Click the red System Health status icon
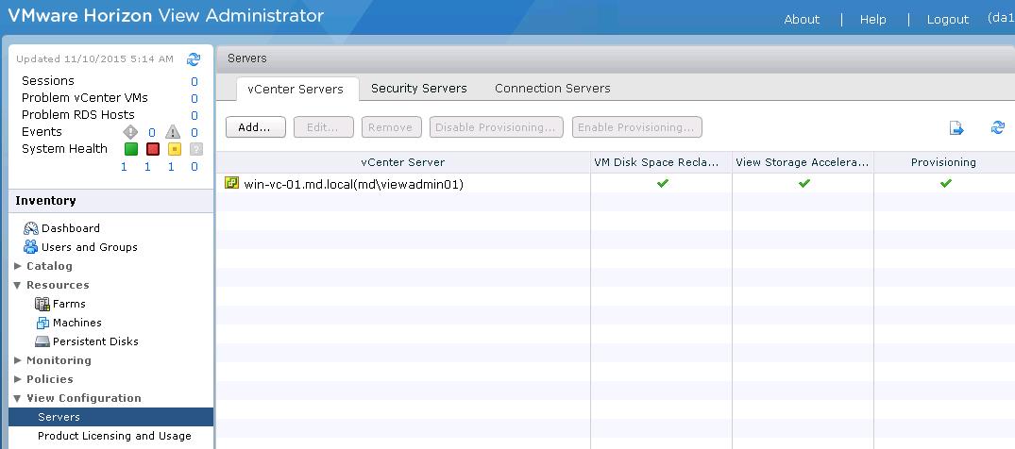 (x=153, y=149)
